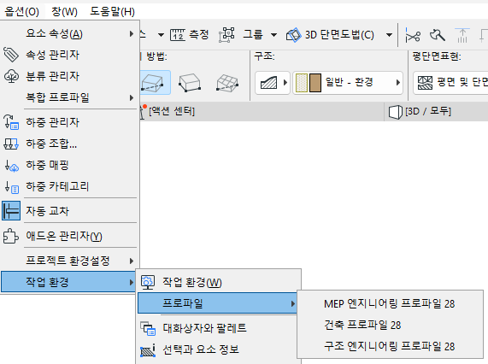The height and width of the screenshot is (364, 488).
Task: Open 하중 관리자 menu entry
Action: [70, 122]
